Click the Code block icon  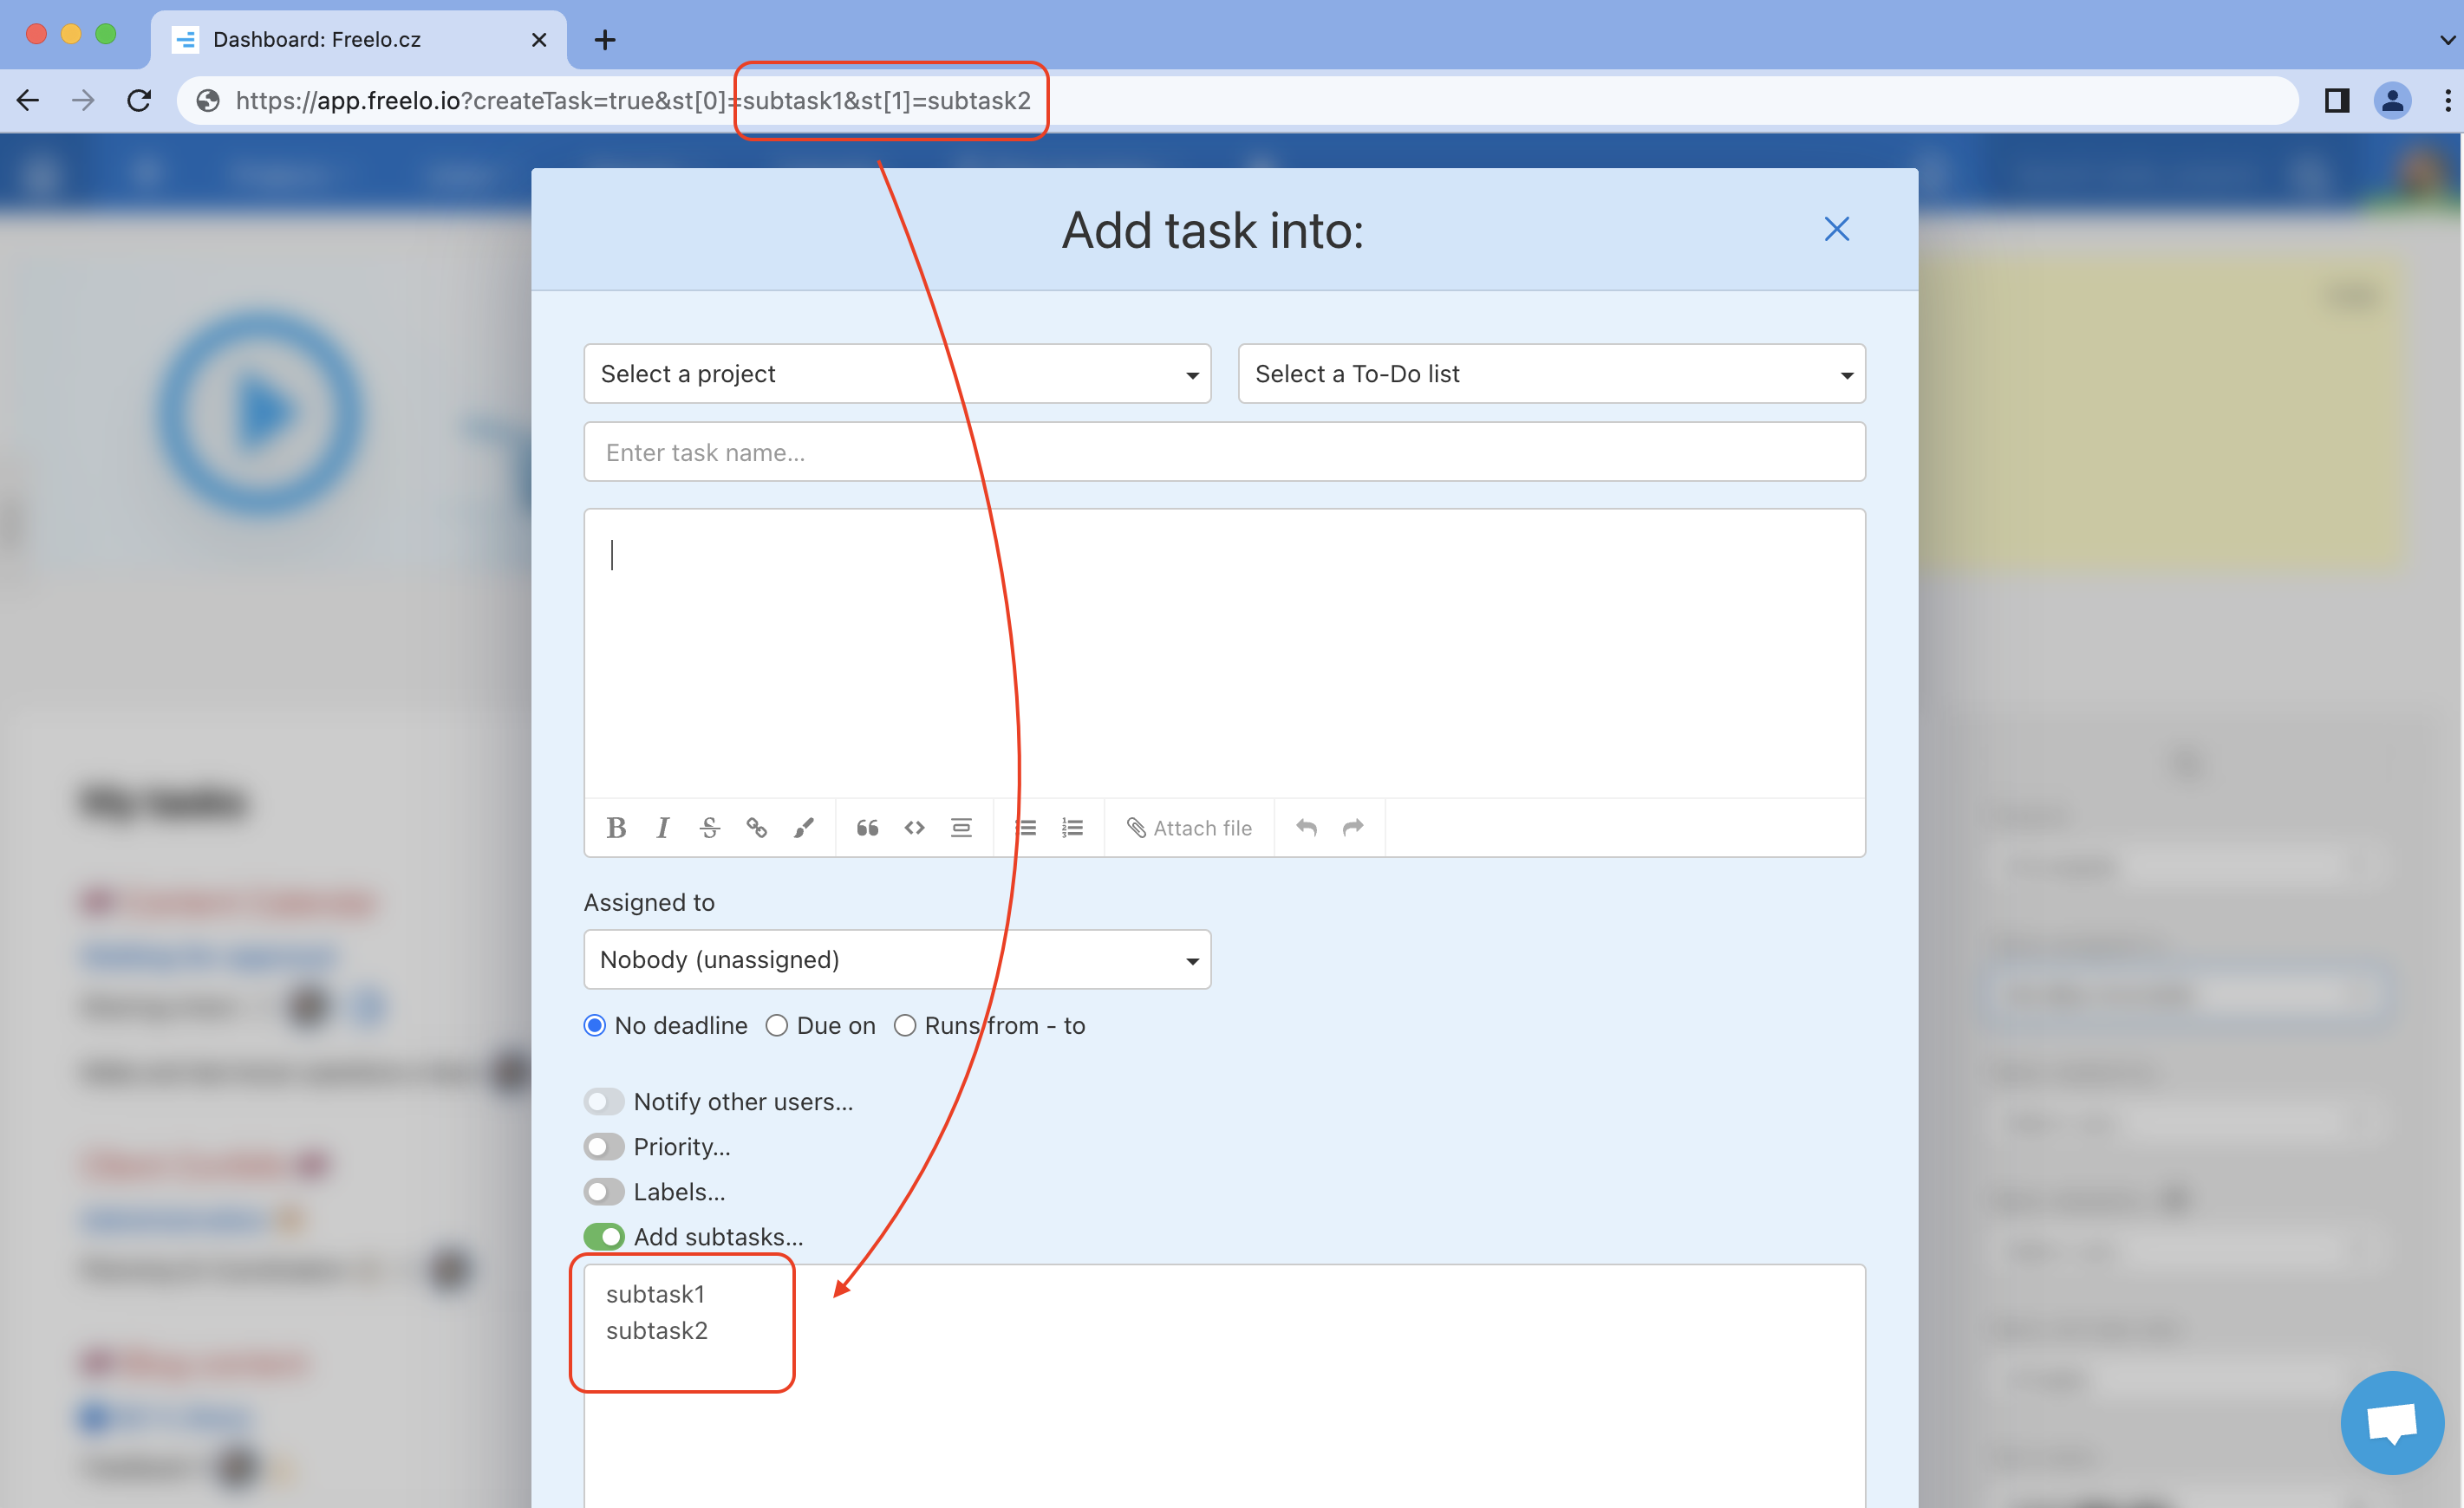click(914, 825)
